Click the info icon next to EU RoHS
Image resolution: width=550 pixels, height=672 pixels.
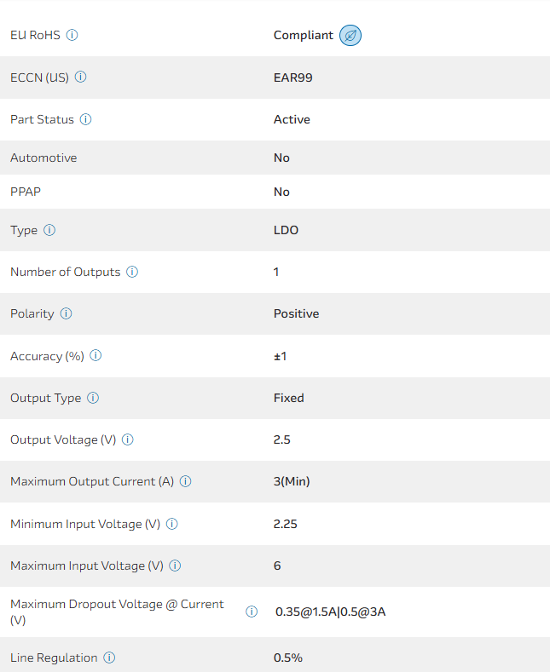click(x=72, y=35)
